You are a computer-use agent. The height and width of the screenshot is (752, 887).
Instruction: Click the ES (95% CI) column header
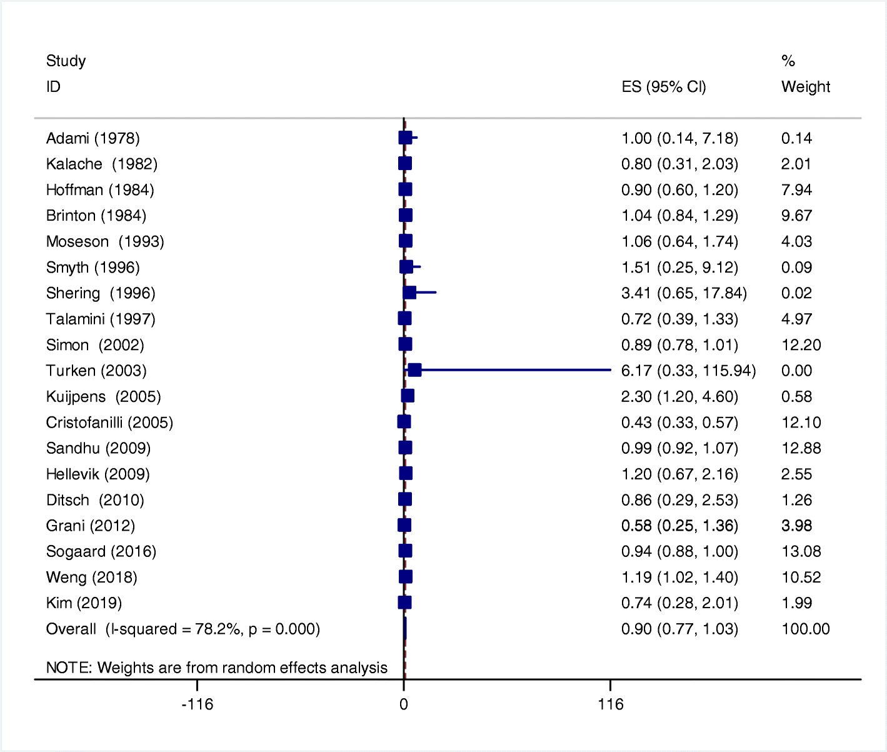[664, 87]
